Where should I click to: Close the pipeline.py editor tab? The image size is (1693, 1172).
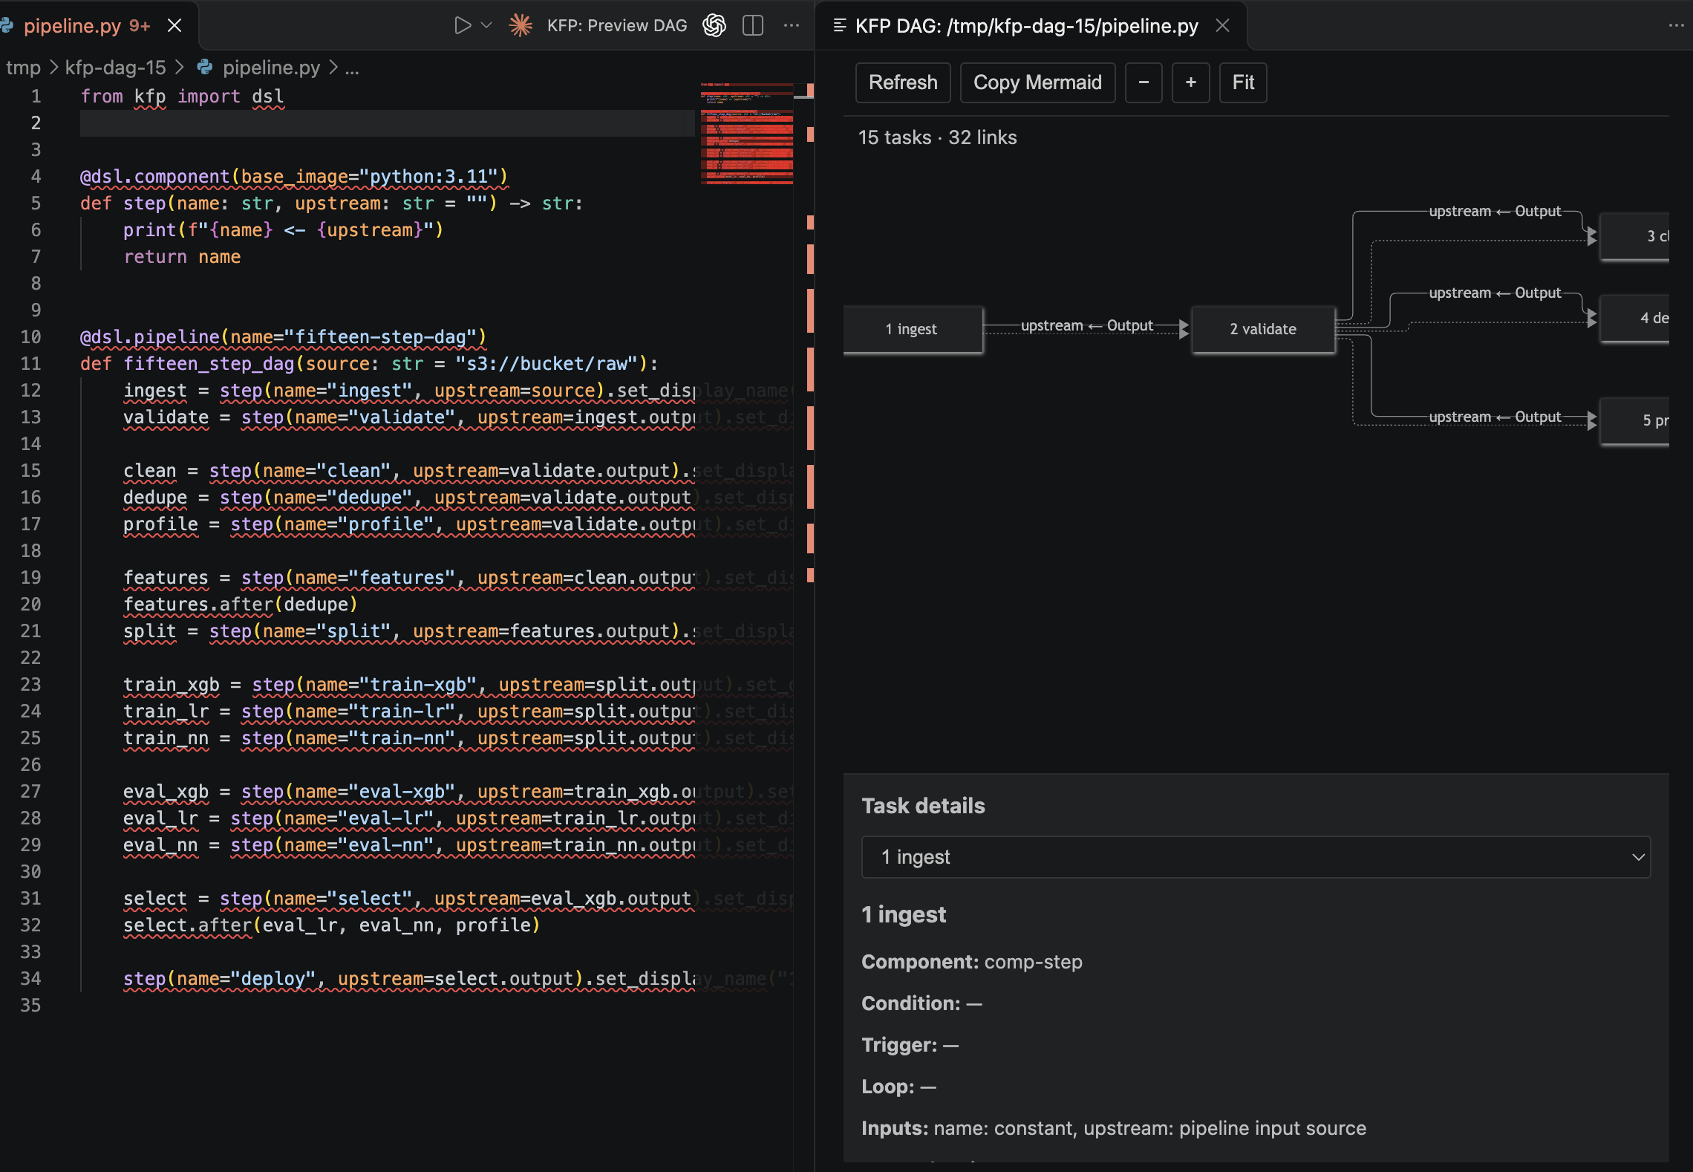(174, 26)
